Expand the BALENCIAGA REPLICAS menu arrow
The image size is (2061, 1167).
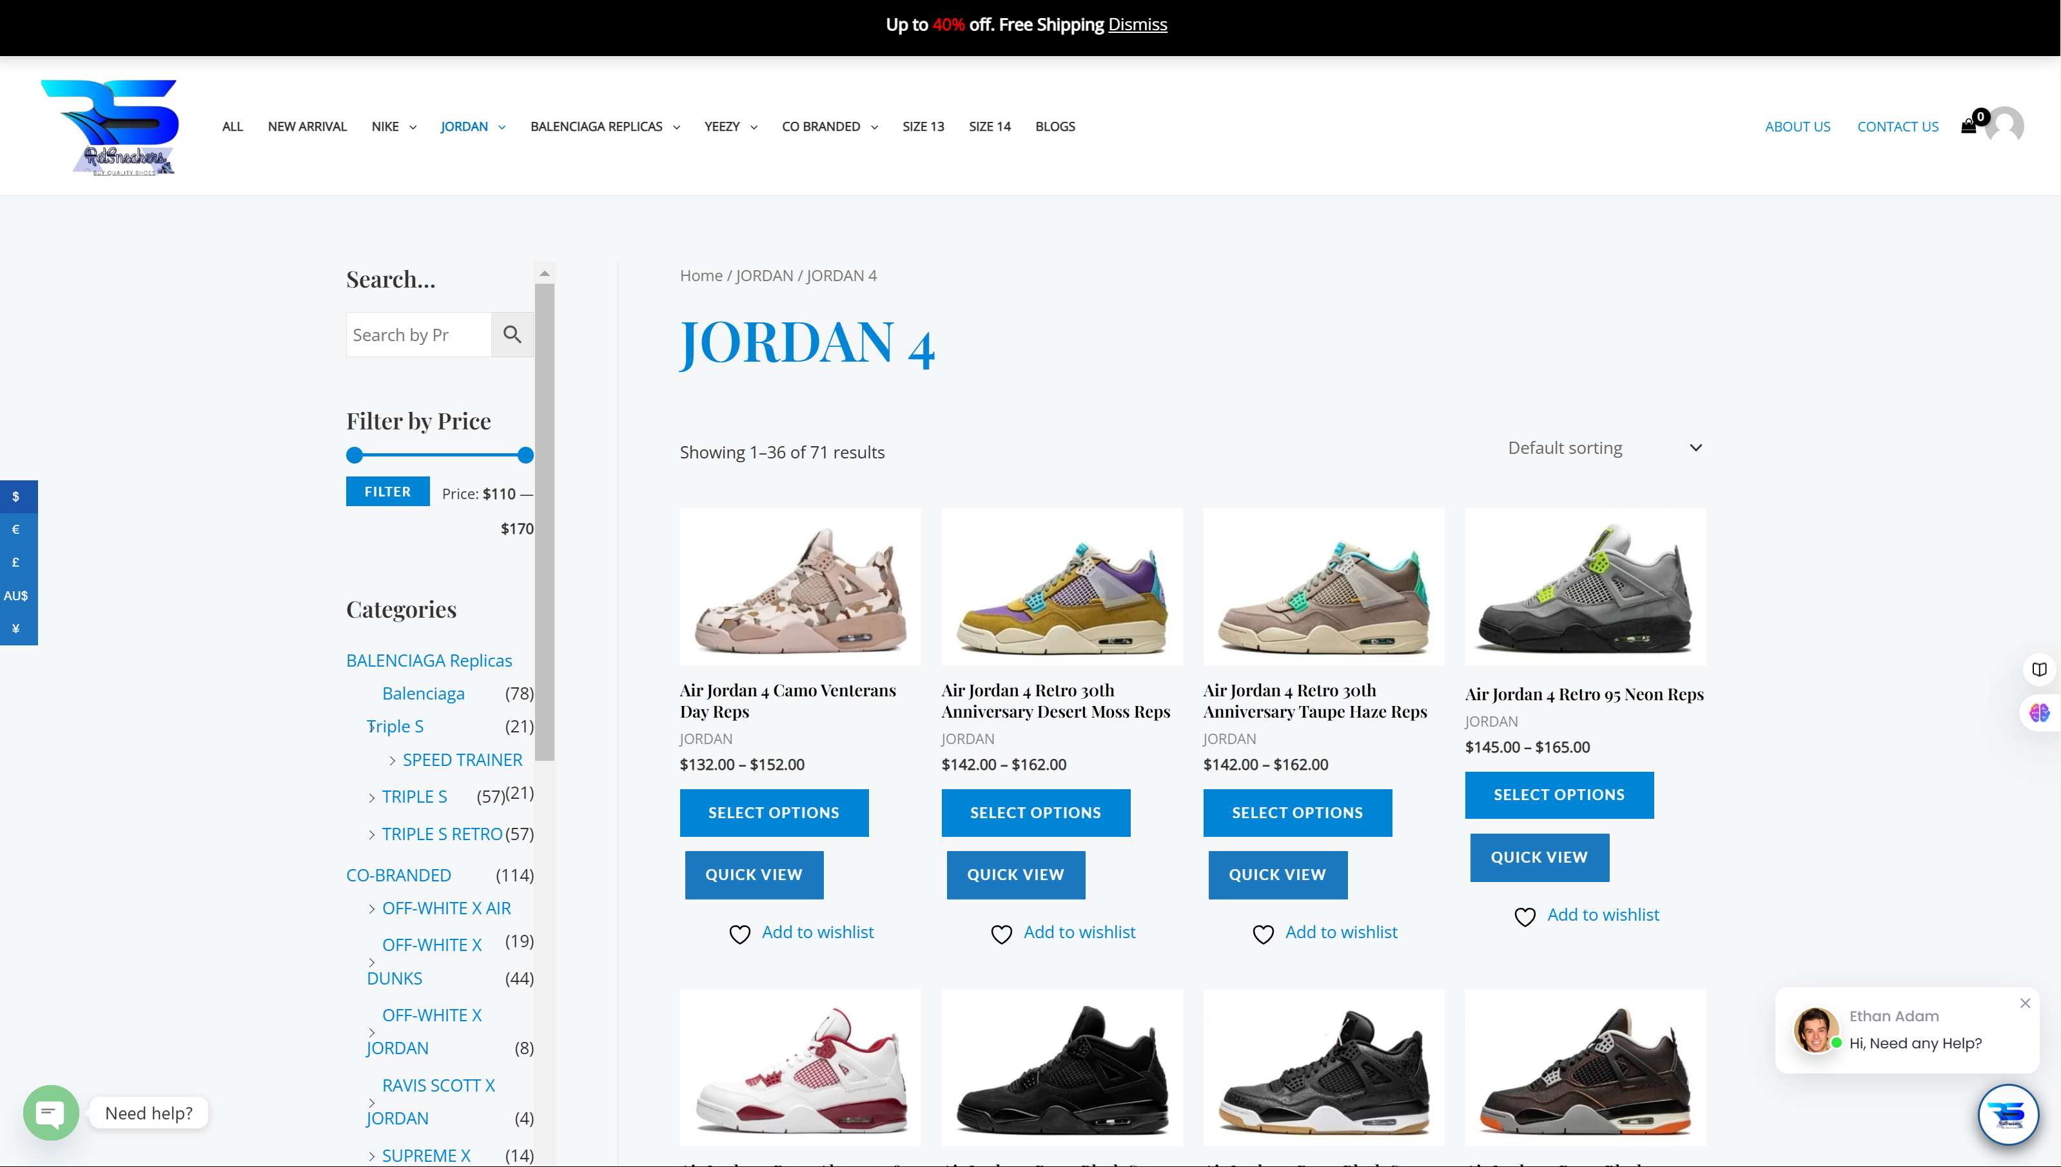(676, 128)
